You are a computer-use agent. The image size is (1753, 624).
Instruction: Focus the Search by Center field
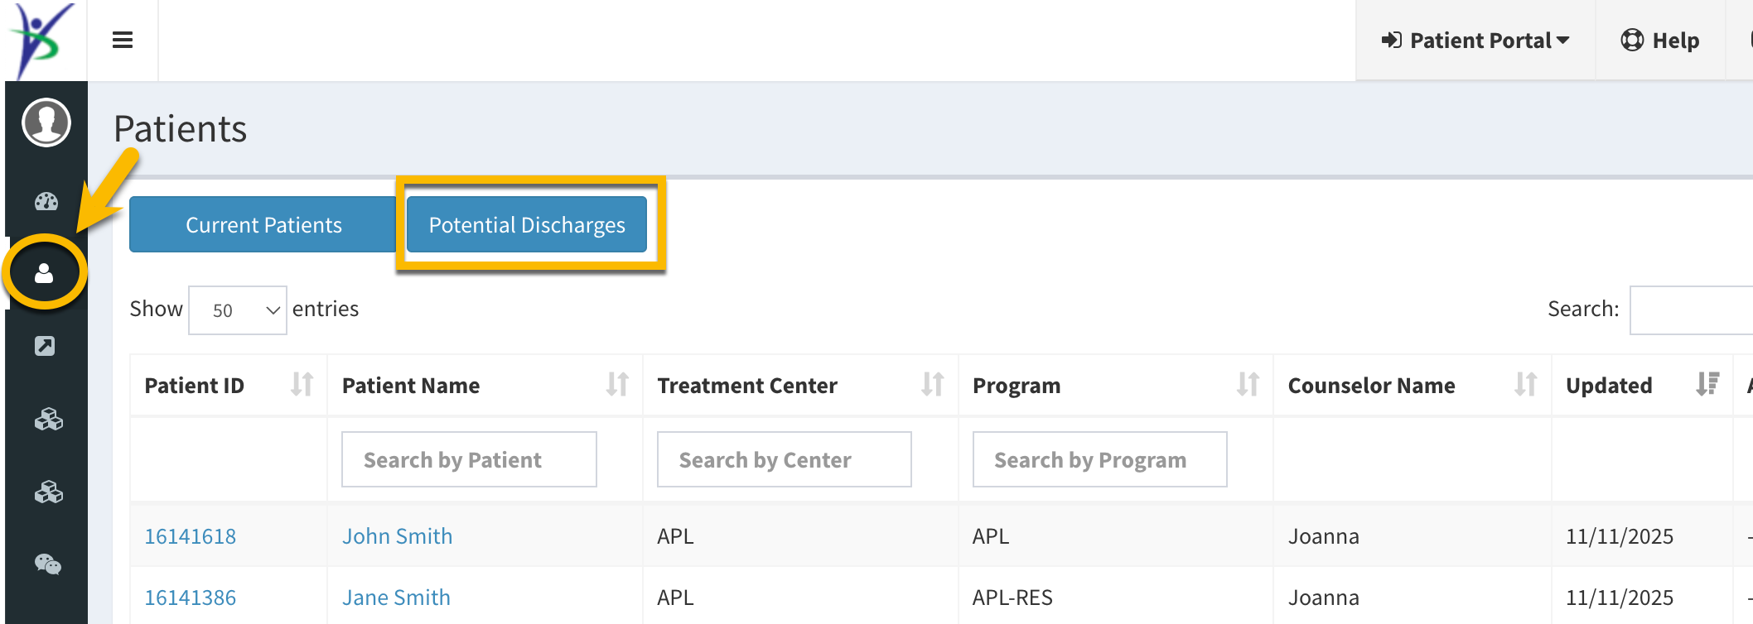pyautogui.click(x=784, y=459)
